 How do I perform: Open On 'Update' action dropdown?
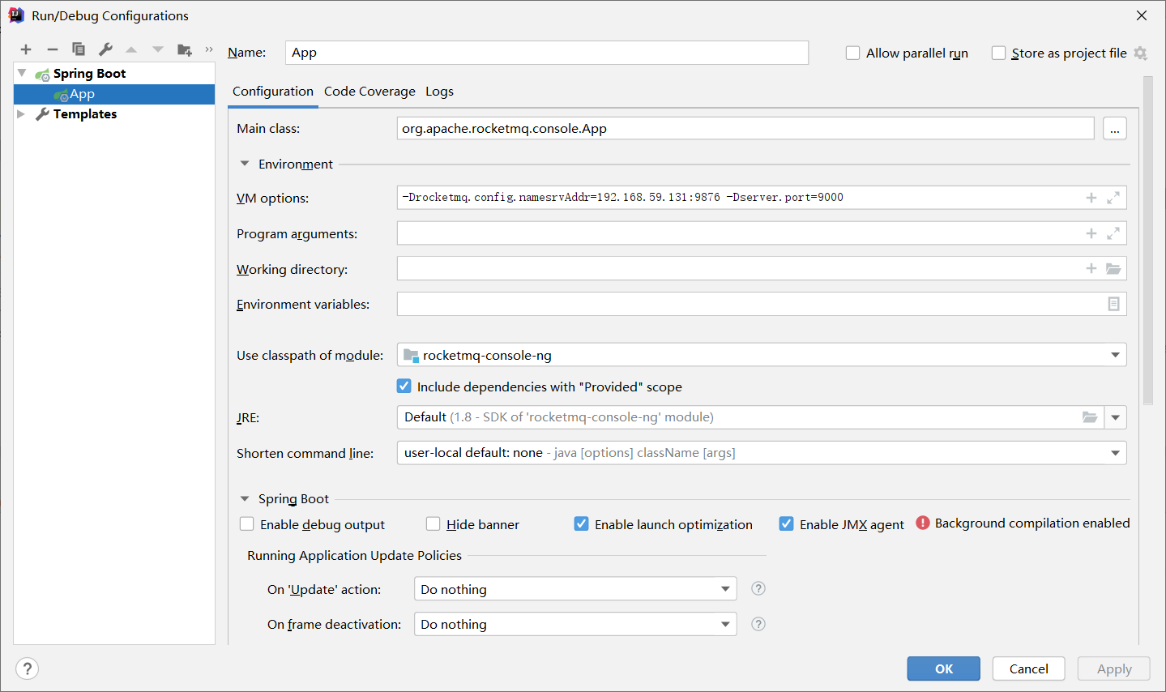(x=575, y=589)
